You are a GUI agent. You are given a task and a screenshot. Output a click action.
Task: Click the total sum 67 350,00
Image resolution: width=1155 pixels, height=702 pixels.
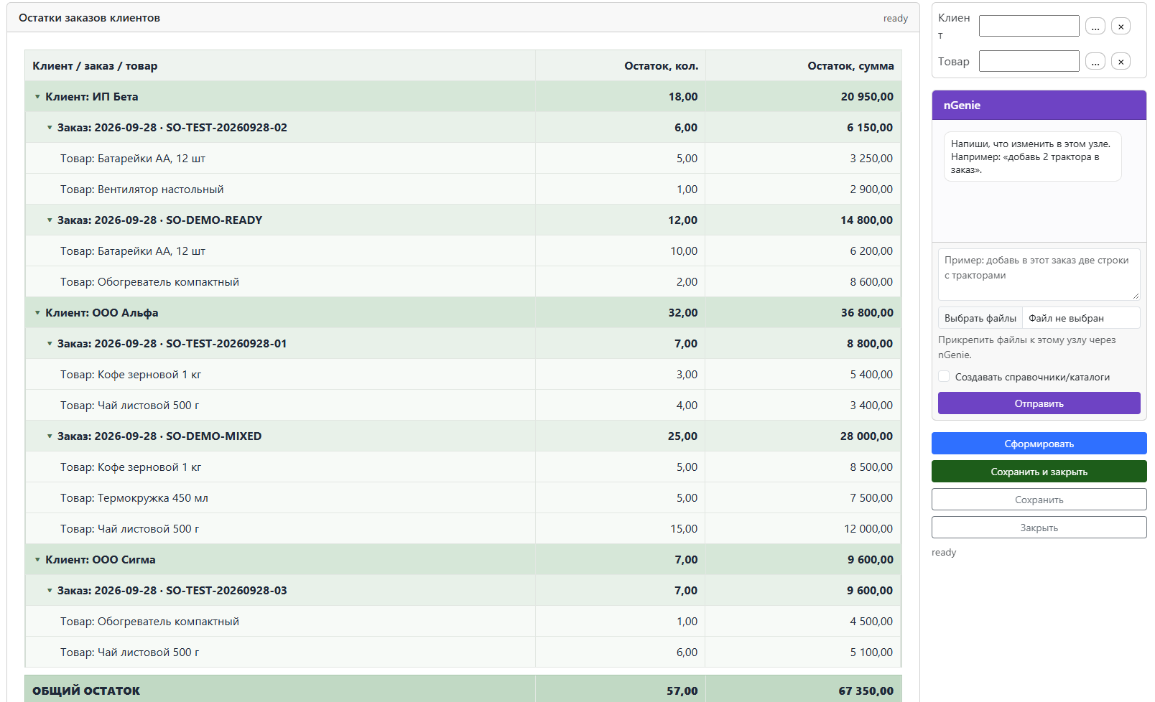(x=866, y=691)
